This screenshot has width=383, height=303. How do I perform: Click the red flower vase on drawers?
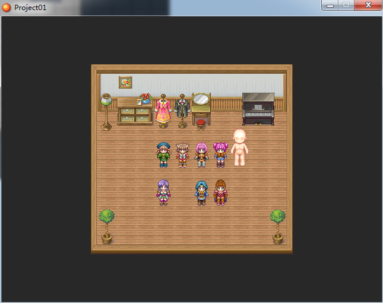(x=146, y=98)
